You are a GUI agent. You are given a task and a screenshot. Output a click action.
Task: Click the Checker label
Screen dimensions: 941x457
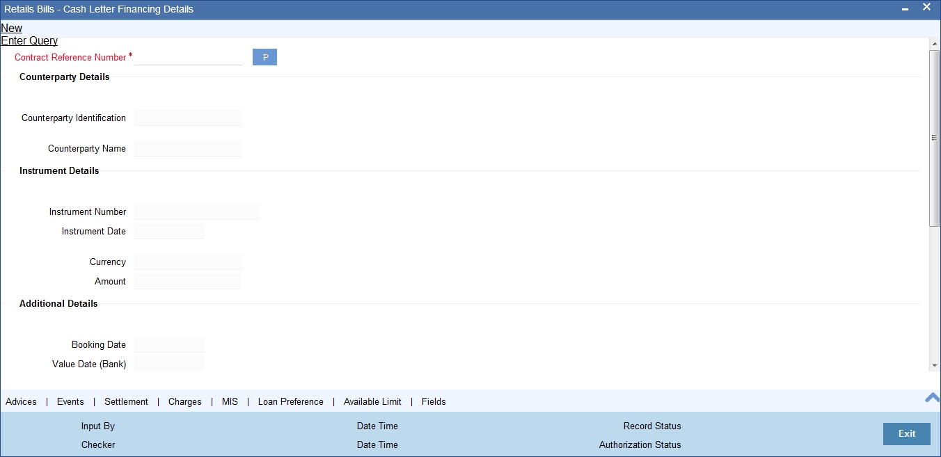(98, 444)
